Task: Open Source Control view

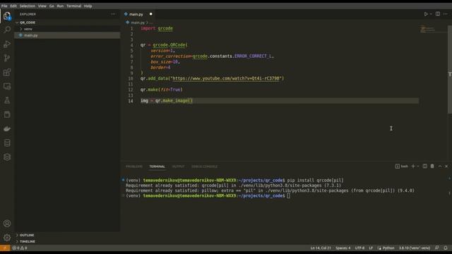Action: tap(7, 58)
